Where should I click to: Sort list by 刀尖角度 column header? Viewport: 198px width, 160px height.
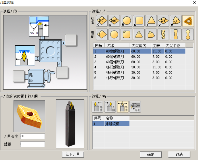(x=140, y=46)
